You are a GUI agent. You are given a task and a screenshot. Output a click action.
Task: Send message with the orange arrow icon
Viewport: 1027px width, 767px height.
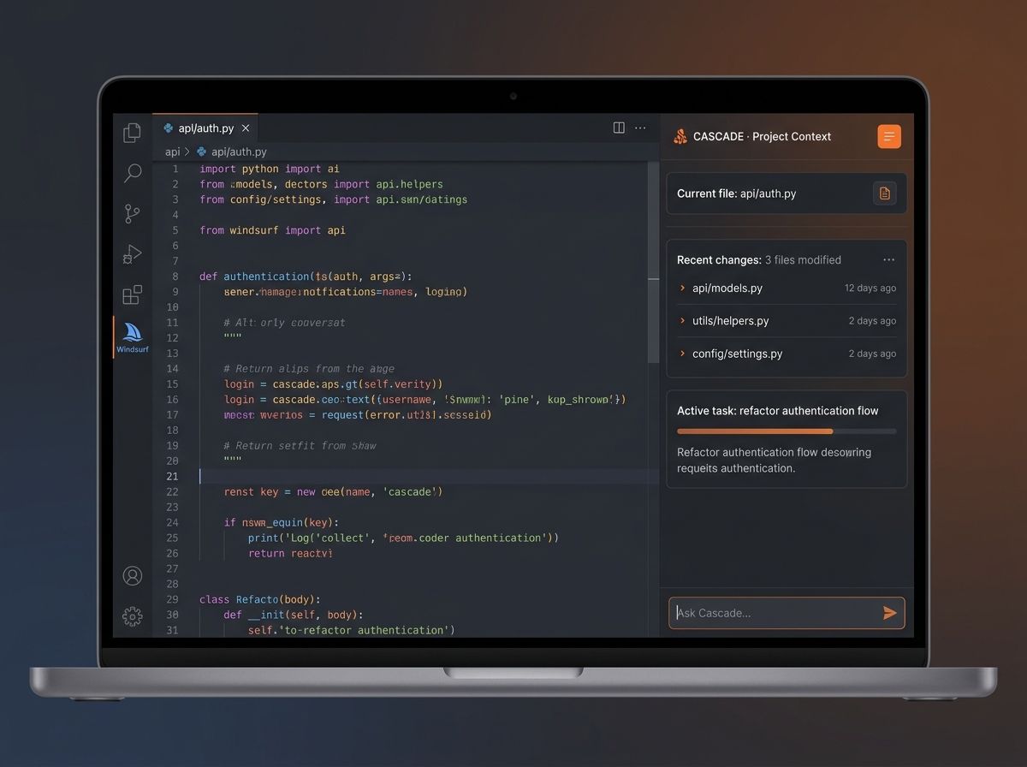[890, 613]
